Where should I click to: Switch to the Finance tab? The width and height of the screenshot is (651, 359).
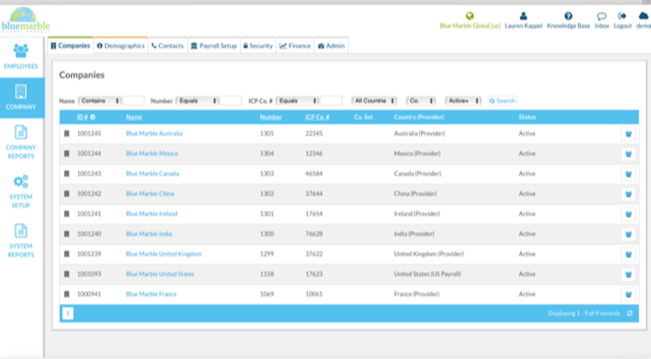coord(295,46)
